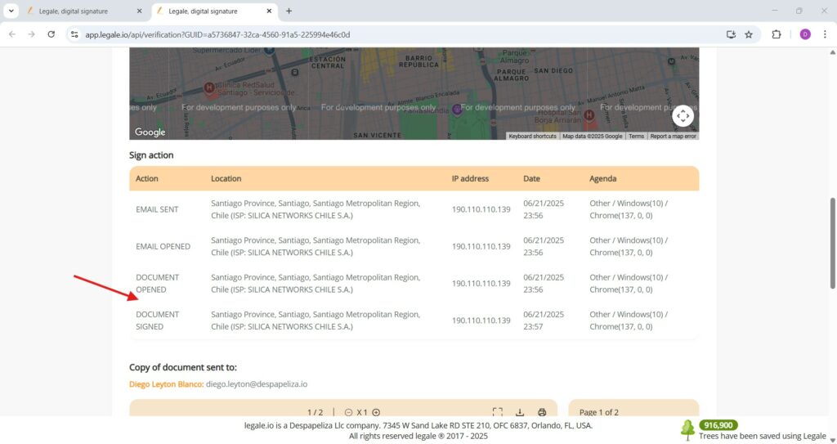837x444 pixels.
Task: Click the 06/21/2025 23:57 date cell
Action: coord(544,321)
